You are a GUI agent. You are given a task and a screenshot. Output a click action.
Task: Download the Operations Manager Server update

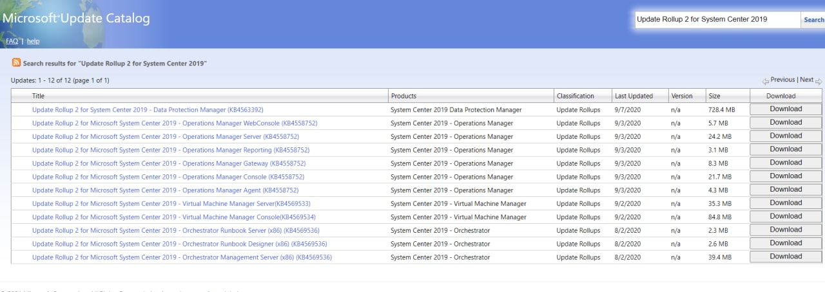[786, 136]
